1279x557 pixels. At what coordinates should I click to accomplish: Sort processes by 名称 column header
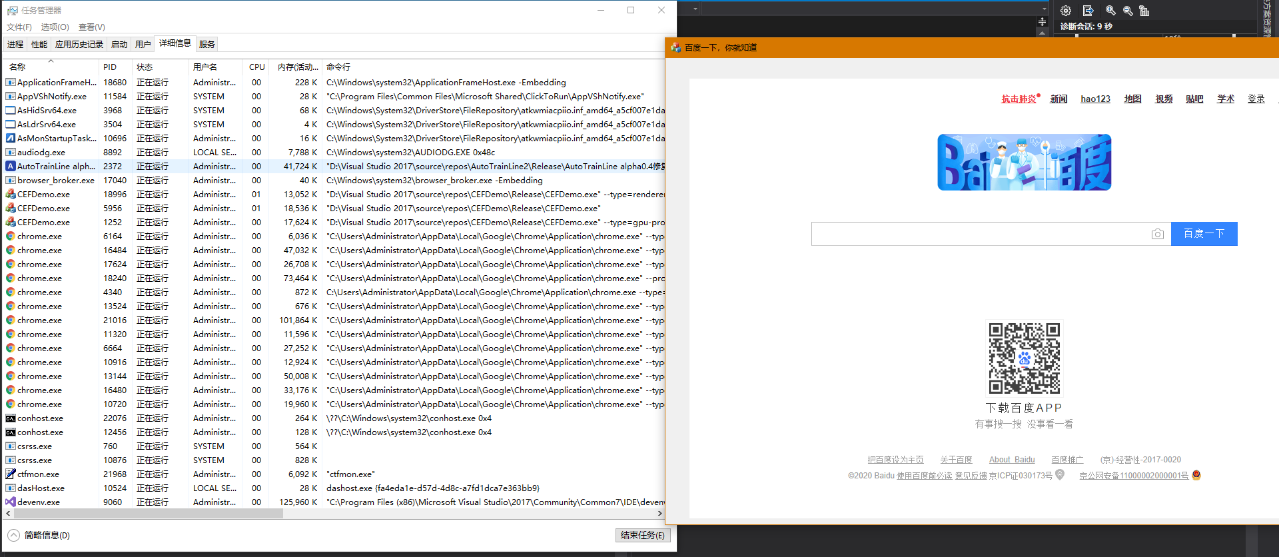(x=51, y=67)
